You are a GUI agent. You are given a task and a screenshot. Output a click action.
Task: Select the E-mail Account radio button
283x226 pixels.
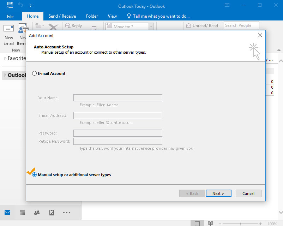click(x=34, y=73)
